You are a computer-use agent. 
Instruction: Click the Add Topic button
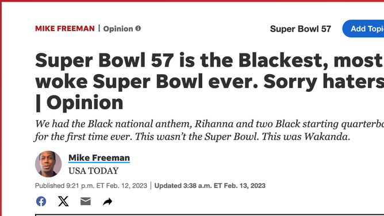tap(363, 29)
